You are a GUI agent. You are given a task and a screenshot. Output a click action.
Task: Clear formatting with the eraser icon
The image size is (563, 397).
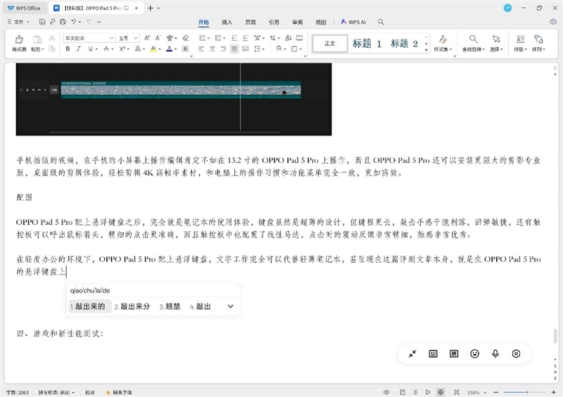pyautogui.click(x=185, y=38)
